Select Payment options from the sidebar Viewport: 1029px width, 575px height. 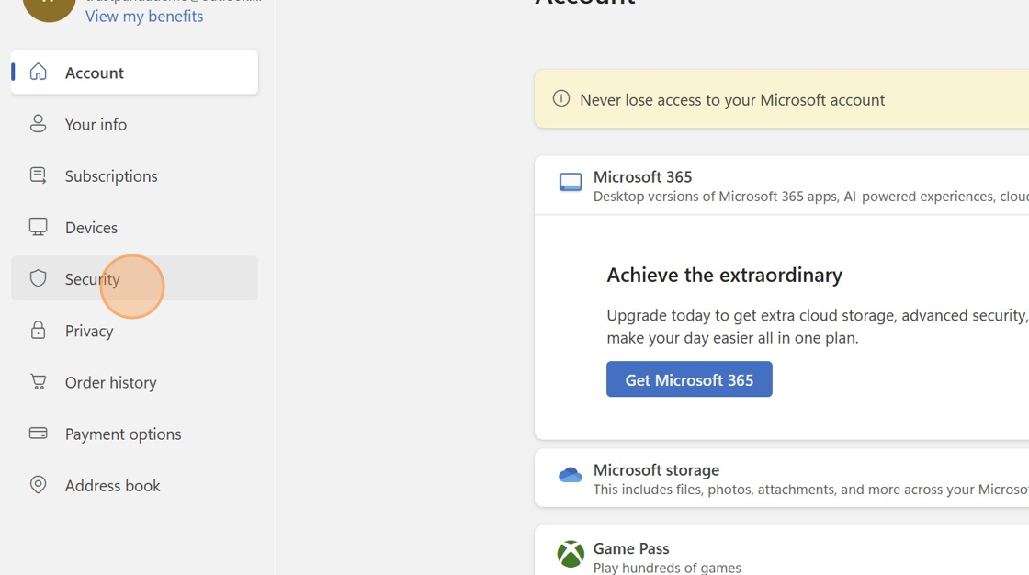tap(123, 434)
